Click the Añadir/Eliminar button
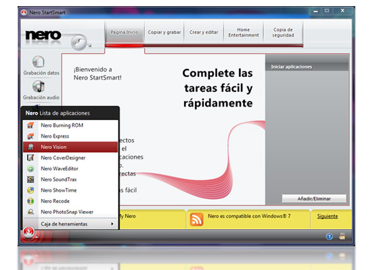 pos(314,198)
